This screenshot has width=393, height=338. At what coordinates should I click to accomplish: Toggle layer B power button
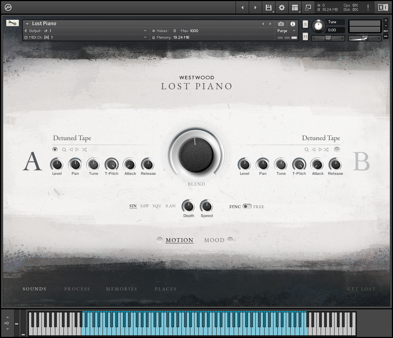coord(337,150)
